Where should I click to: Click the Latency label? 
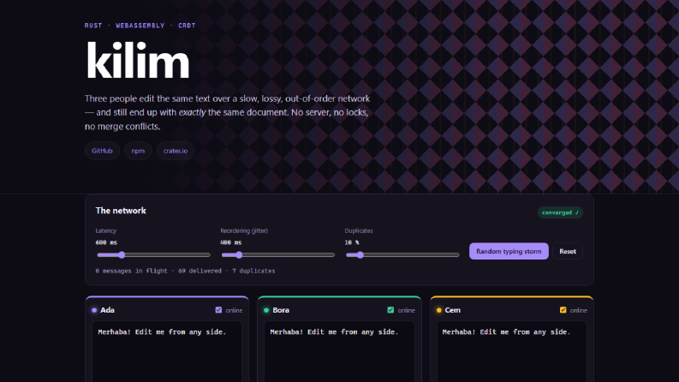click(106, 231)
